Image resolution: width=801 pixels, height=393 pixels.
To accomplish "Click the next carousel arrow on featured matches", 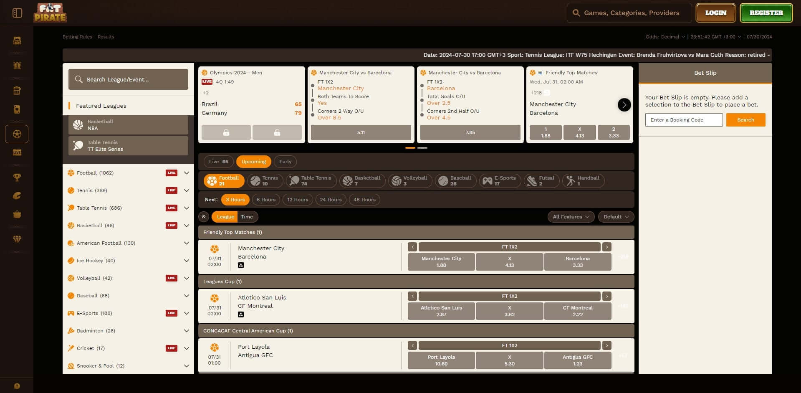I will point(624,105).
